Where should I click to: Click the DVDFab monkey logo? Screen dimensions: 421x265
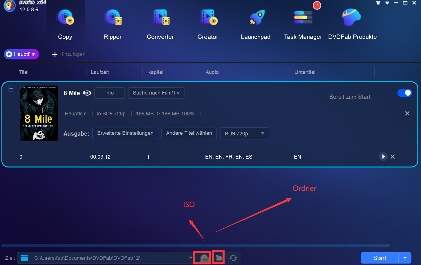tap(9, 6)
